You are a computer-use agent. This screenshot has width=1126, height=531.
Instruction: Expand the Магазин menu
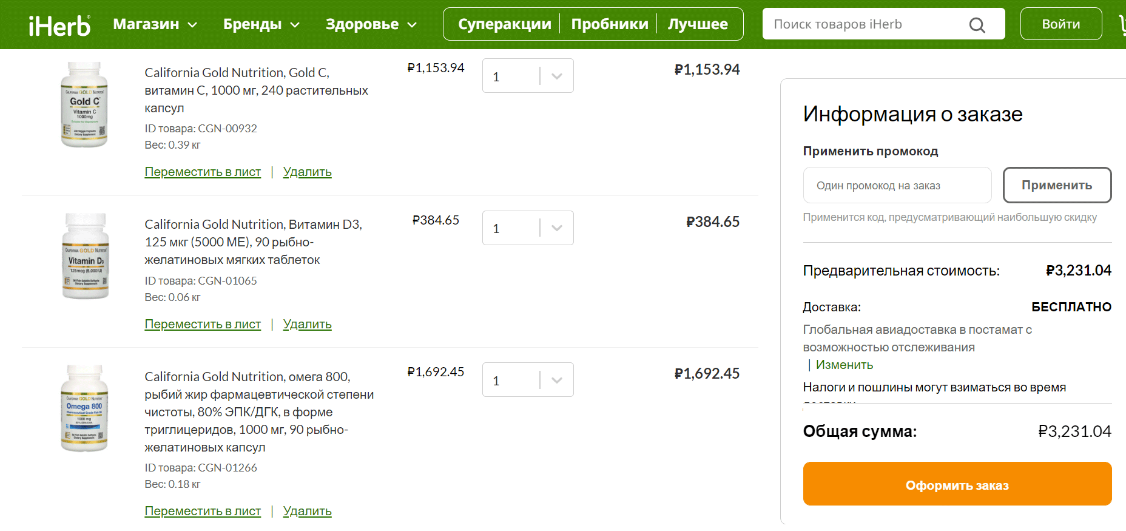[x=155, y=24]
